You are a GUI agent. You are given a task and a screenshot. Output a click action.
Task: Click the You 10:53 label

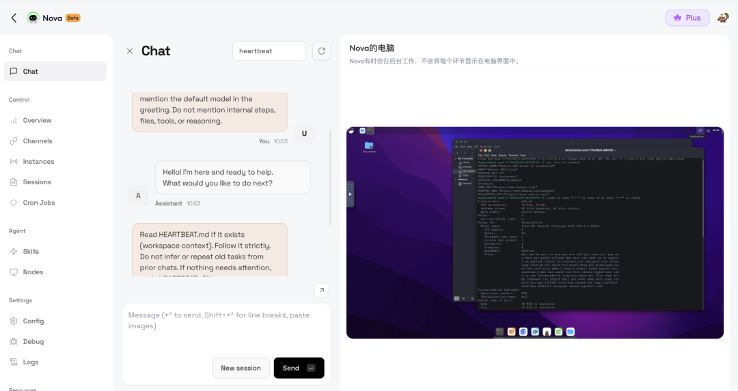273,141
